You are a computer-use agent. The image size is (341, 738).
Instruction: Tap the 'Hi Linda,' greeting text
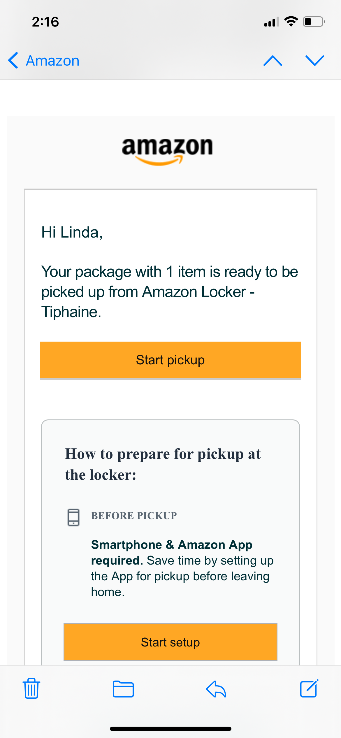72,232
